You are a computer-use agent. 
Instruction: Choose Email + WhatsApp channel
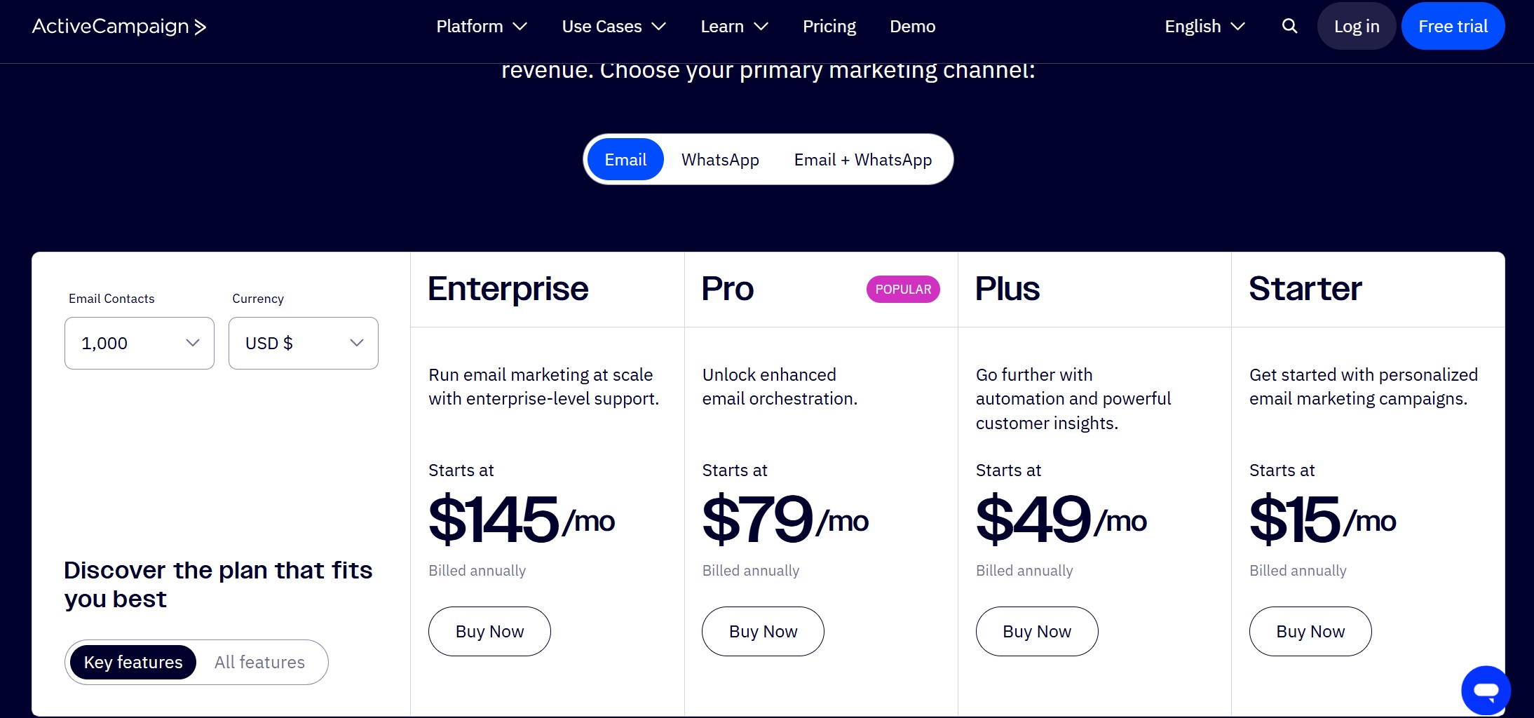[862, 160]
